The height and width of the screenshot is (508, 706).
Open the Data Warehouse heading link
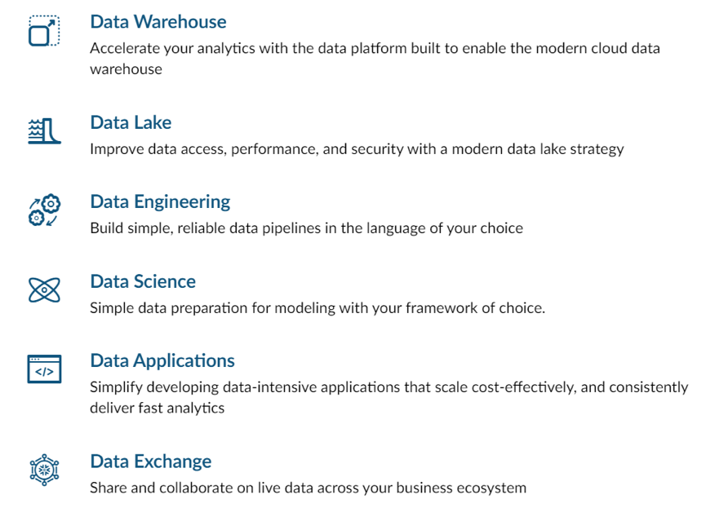point(158,21)
